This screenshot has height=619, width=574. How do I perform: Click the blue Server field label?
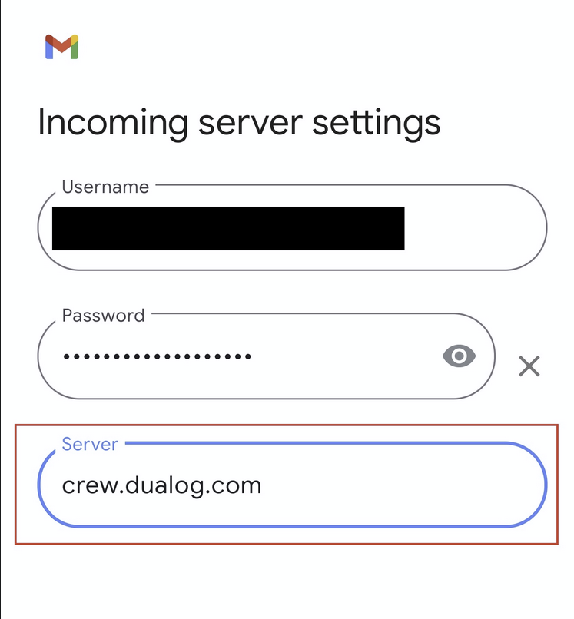(90, 444)
